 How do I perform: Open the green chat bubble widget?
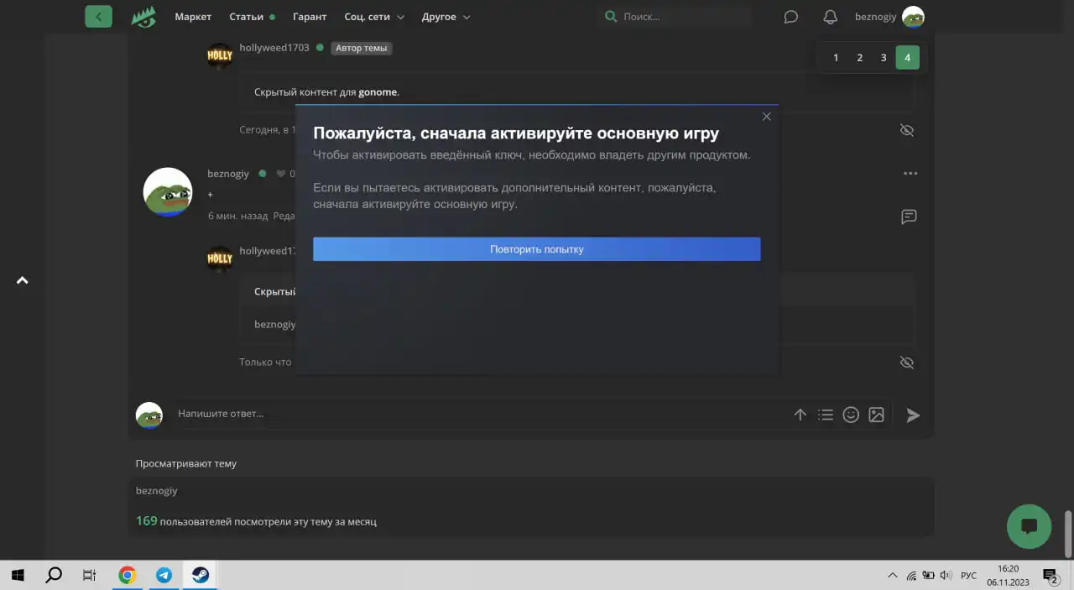coord(1029,526)
